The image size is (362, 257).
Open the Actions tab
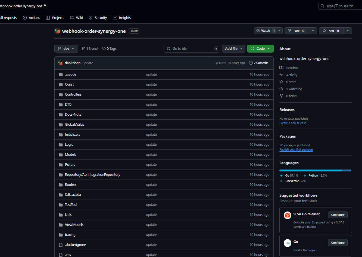coord(31,18)
